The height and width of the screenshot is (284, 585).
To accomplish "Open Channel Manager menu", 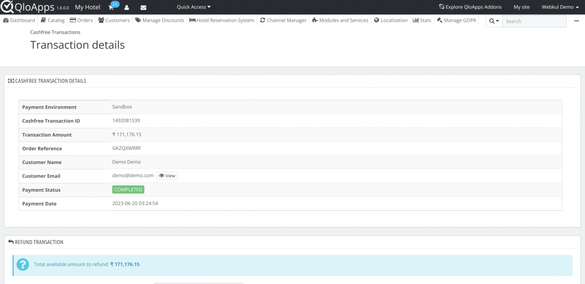I will (x=283, y=21).
